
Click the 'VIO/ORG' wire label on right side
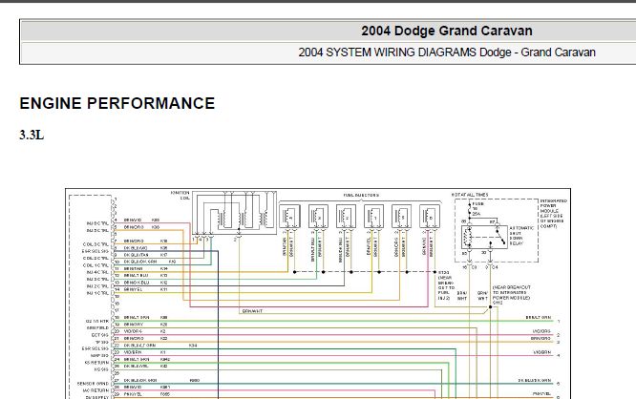[541, 331]
